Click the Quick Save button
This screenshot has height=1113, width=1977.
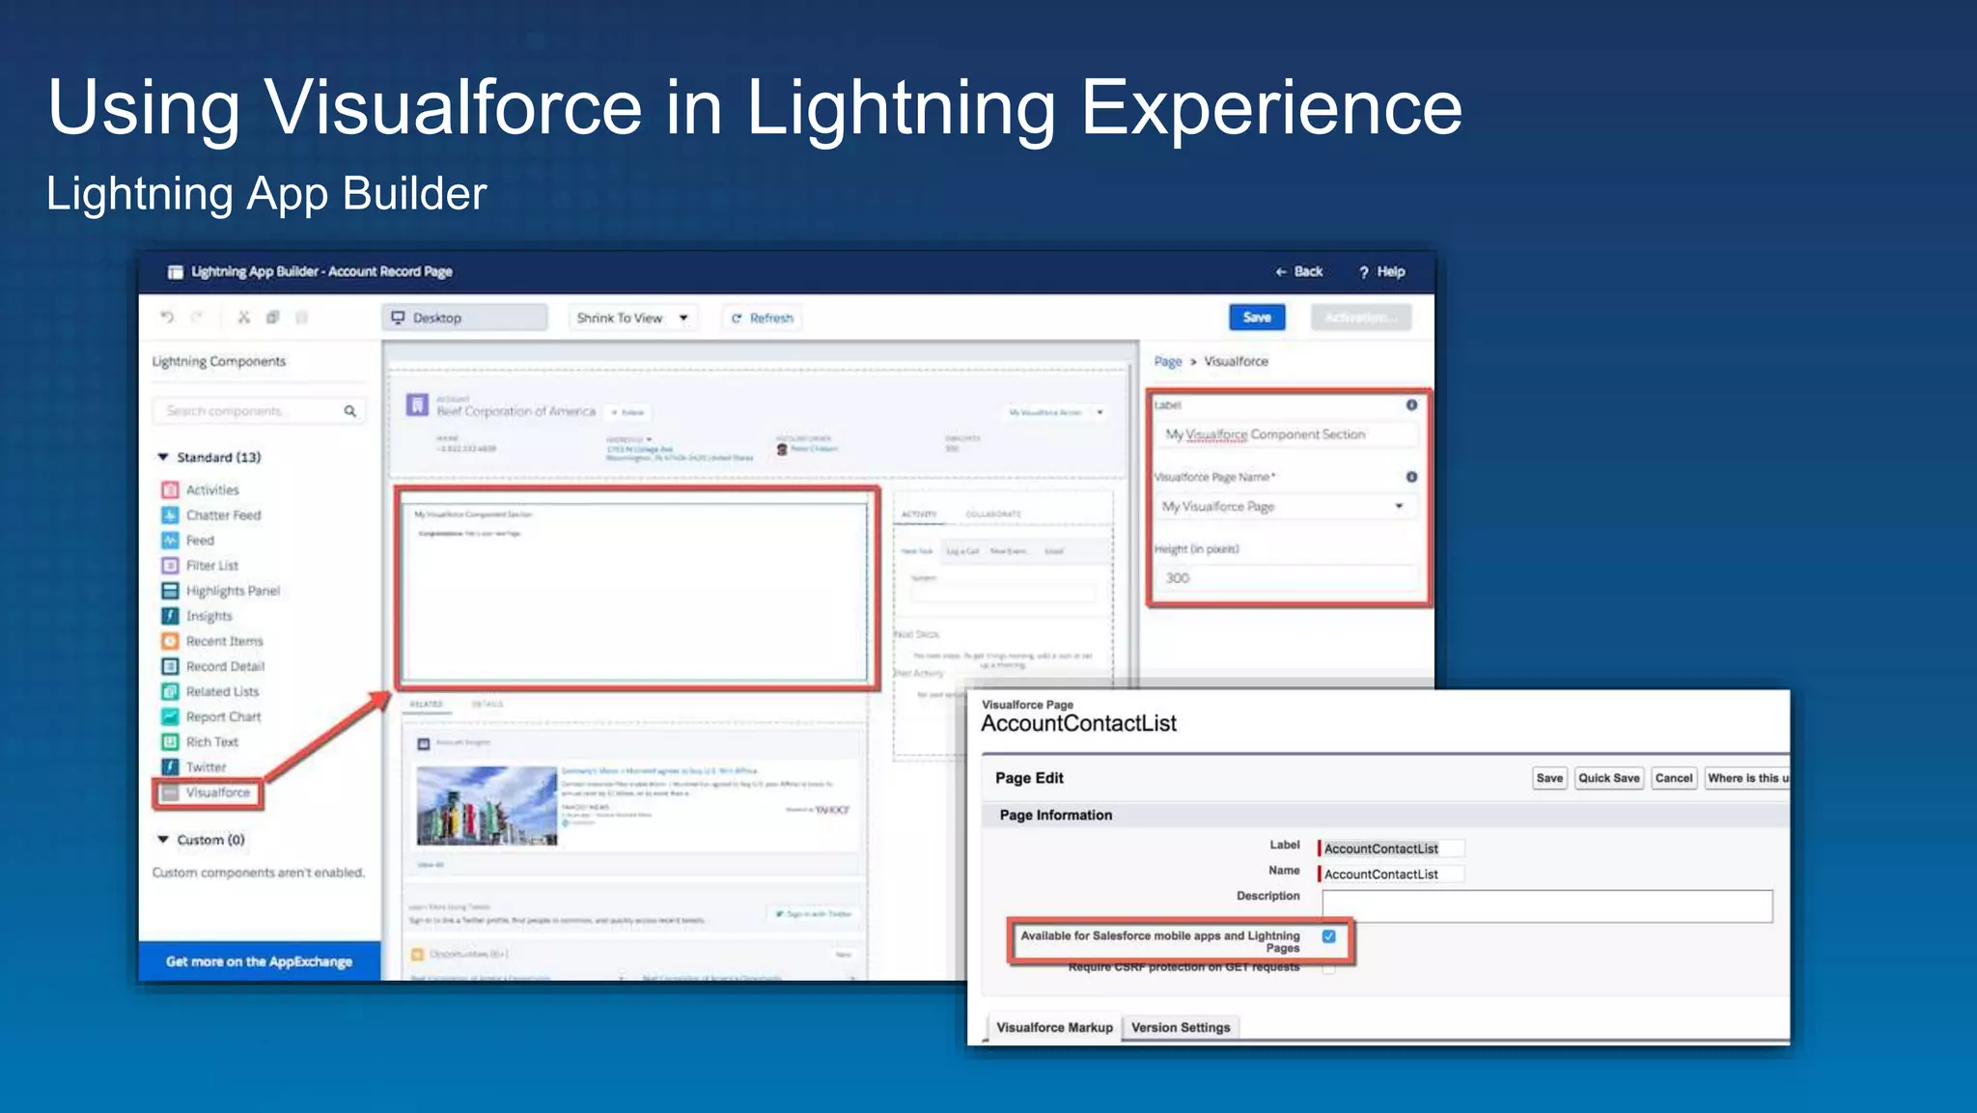pos(1608,778)
